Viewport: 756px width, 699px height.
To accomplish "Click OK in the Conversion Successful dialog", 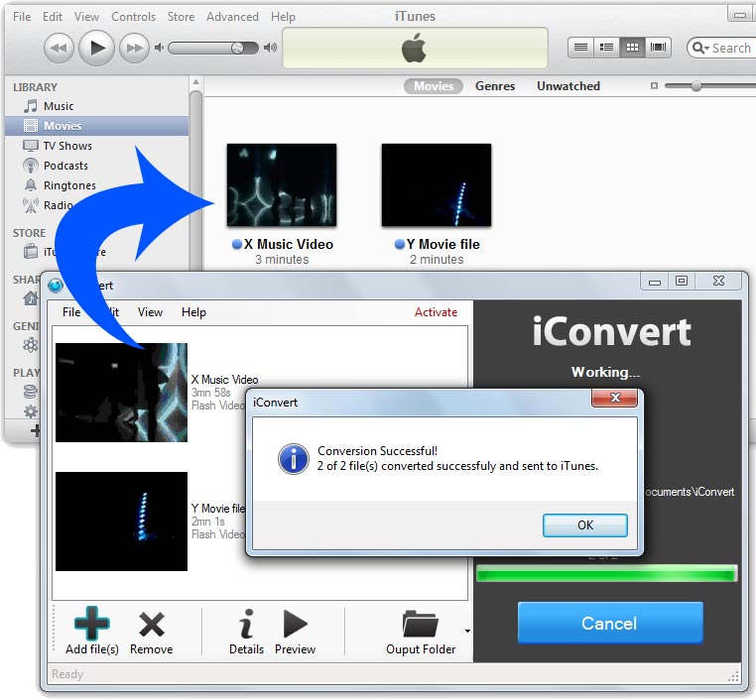I will coord(584,525).
